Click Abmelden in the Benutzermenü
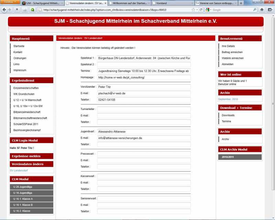Viewport: 275px width, 220px height. coord(228,64)
